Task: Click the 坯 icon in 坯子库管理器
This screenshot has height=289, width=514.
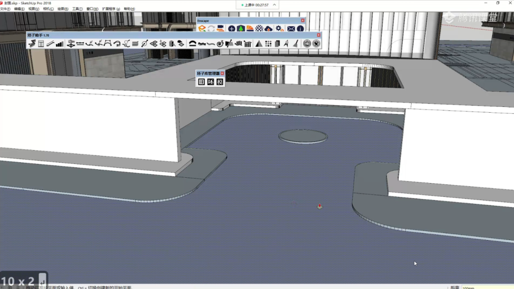Action: (210, 82)
